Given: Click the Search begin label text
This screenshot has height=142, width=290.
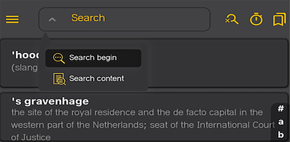Looking at the screenshot, I should point(93,58).
